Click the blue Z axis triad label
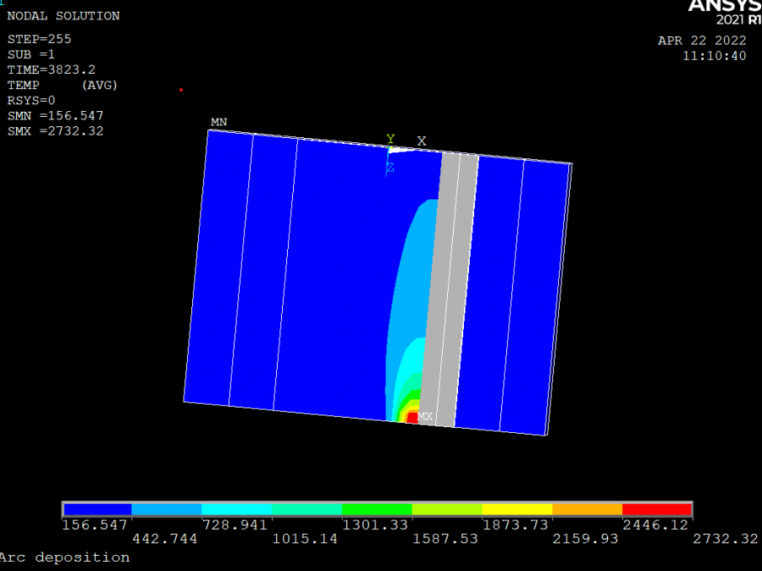 point(389,168)
